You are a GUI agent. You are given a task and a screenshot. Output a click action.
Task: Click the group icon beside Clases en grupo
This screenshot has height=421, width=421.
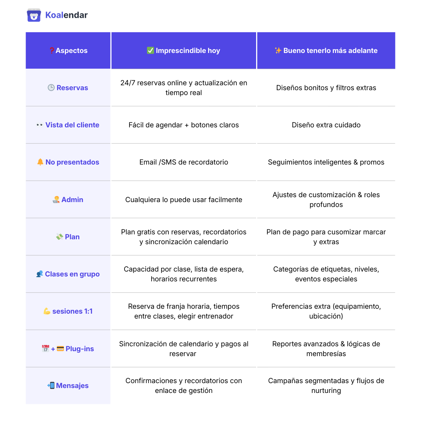coord(40,274)
